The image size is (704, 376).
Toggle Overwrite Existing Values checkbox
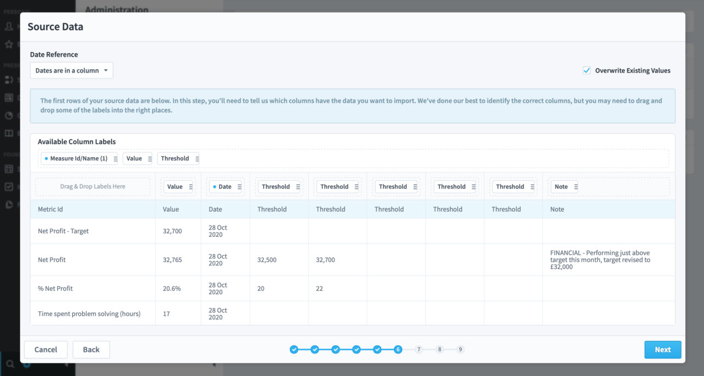coord(587,70)
